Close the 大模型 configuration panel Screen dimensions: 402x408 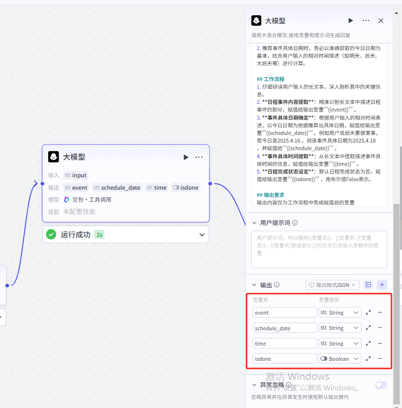(x=381, y=20)
